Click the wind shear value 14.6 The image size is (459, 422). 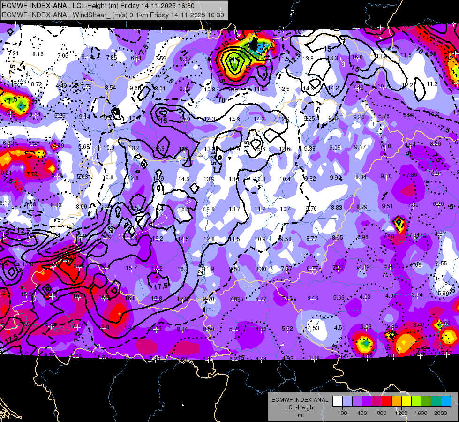(183, 179)
